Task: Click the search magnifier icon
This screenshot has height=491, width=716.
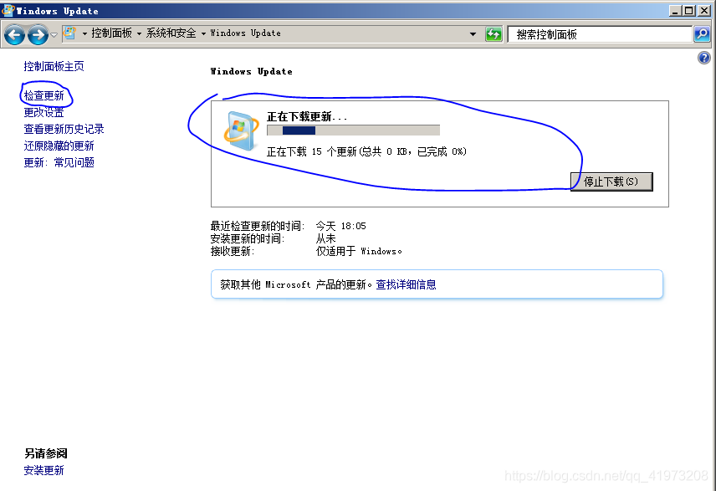Action: [x=702, y=33]
